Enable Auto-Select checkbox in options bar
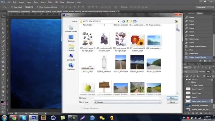This screenshot has width=215, height=121. click(x=12, y=7)
